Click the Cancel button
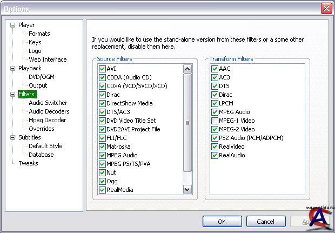This screenshot has height=233, width=335. pos(265,222)
